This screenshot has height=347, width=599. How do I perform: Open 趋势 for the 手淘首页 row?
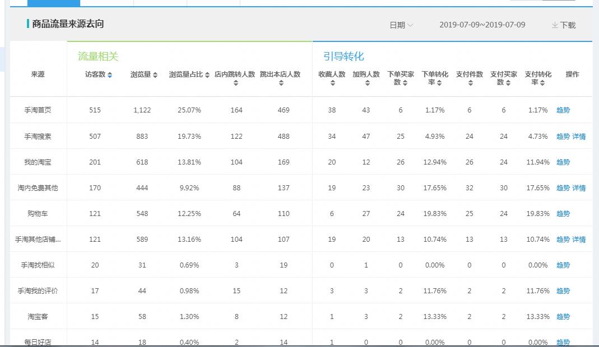click(563, 110)
